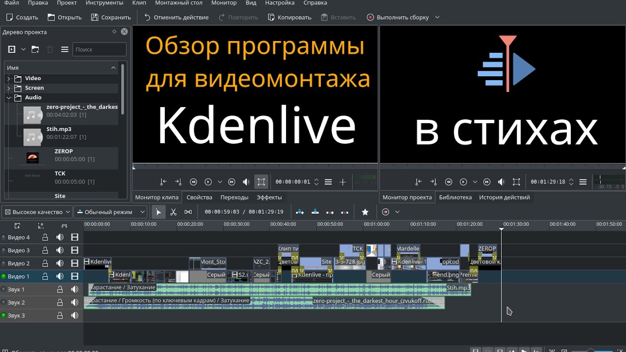This screenshot has width=626, height=352.
Task: Open dropdown arrow beside Выполнить сборку
Action: [437, 17]
